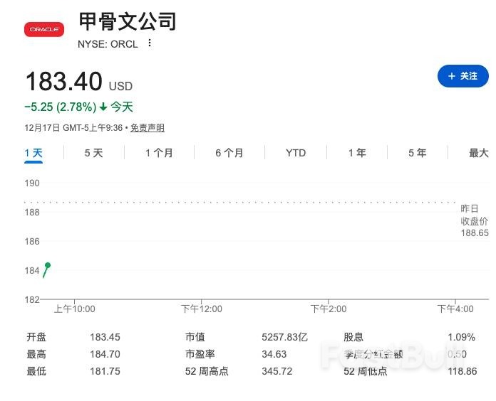Select the YTD chart tab

[296, 153]
